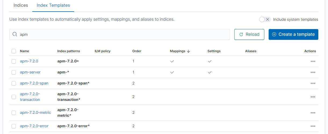The image size is (328, 134).
Task: Toggle Include system templates switch
Action: (x=265, y=19)
